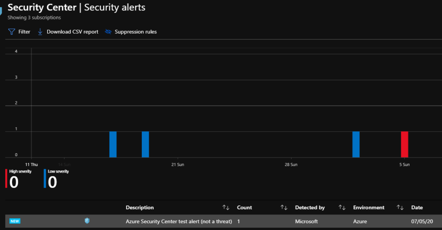The width and height of the screenshot is (442, 230).
Task: Click the Suppression rules crossed-eye icon
Action: 108,32
